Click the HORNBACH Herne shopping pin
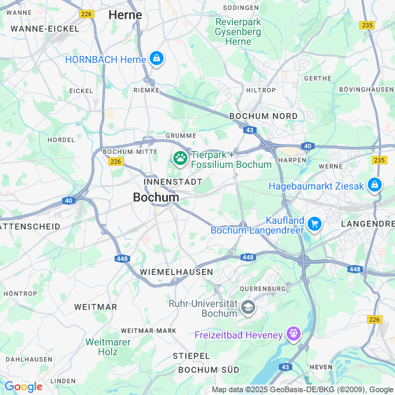Viewport: 395px width, 395px height. [157, 59]
